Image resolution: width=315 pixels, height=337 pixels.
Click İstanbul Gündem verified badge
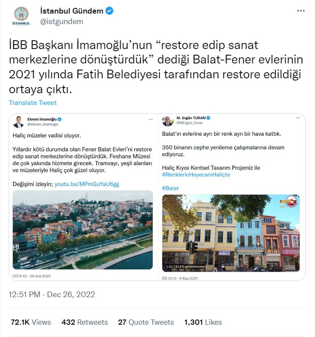coord(109,11)
